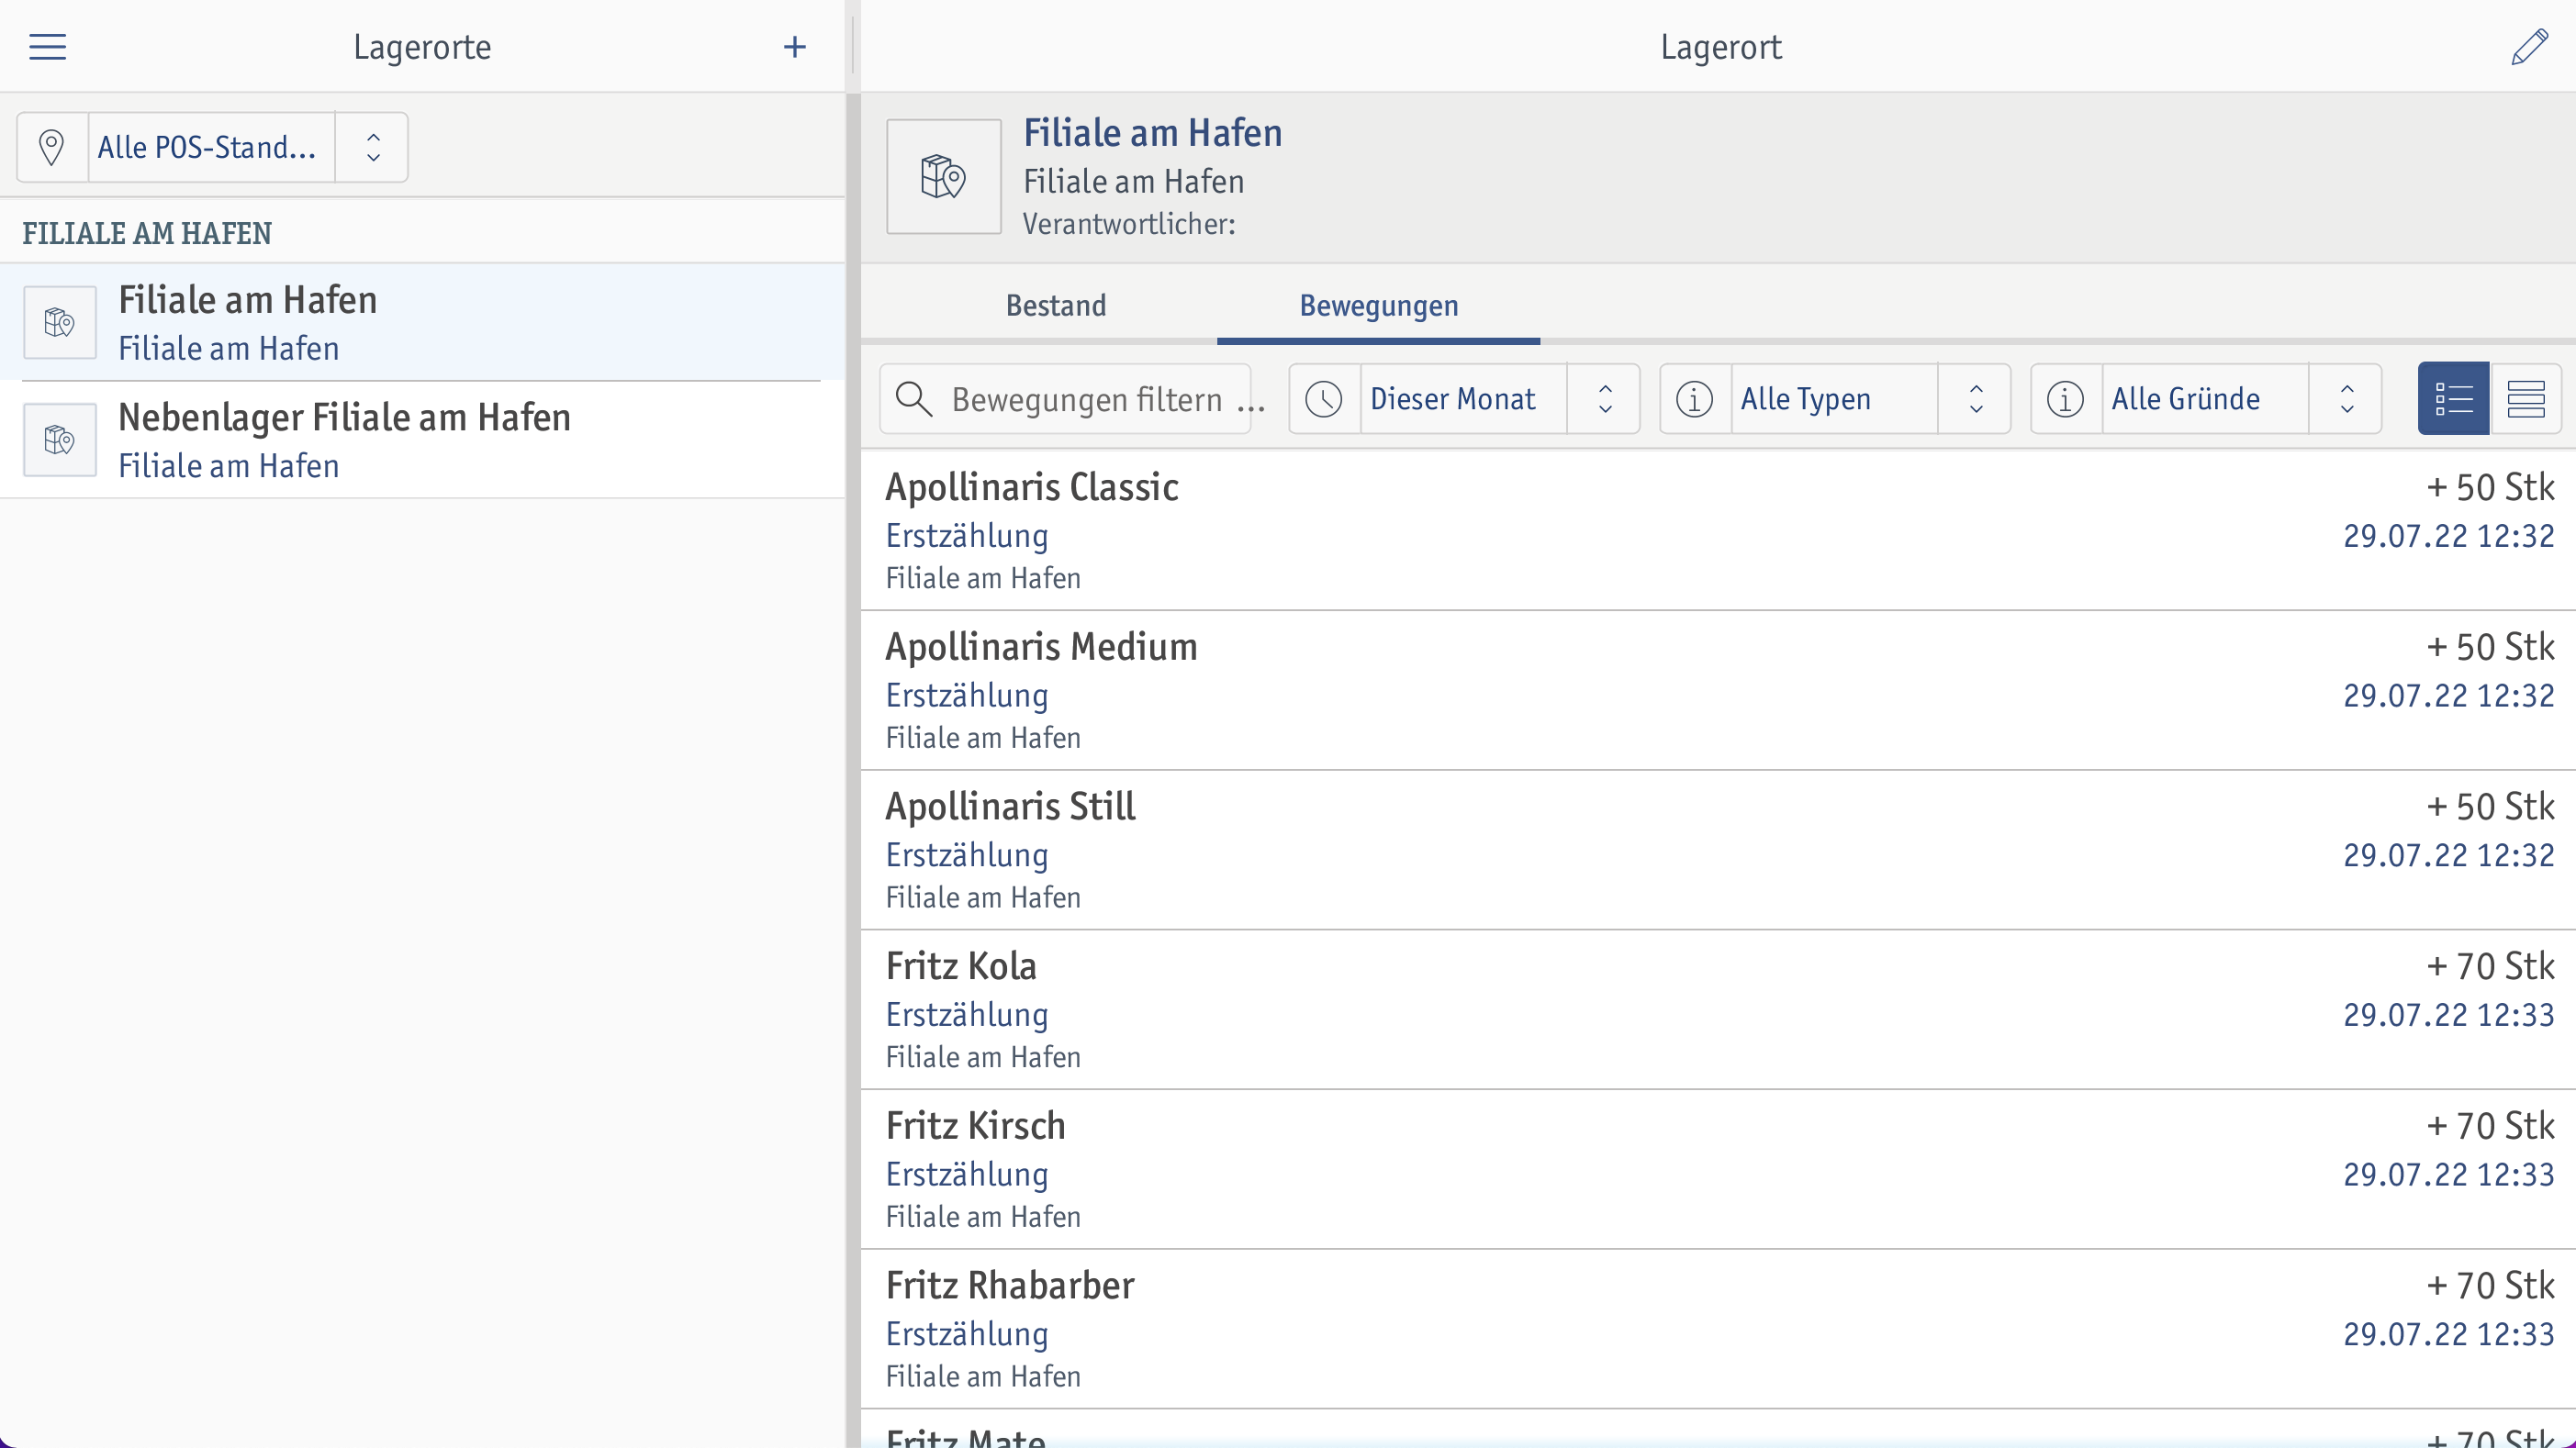Click the info icon beside Alle Typen
Screen dimensions: 2576x1448
[x=1694, y=399]
